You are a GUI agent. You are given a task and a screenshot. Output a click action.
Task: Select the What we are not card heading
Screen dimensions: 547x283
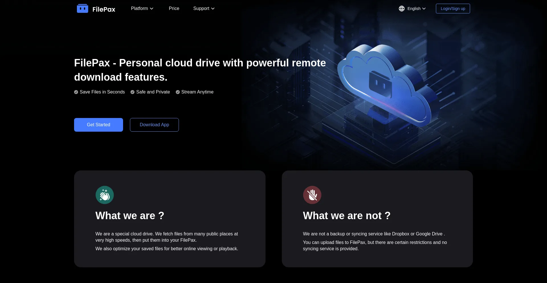[x=346, y=216]
